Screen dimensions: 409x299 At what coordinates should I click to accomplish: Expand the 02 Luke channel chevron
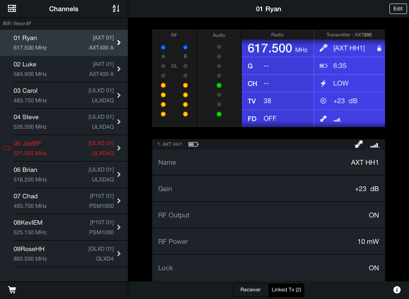[x=119, y=69]
